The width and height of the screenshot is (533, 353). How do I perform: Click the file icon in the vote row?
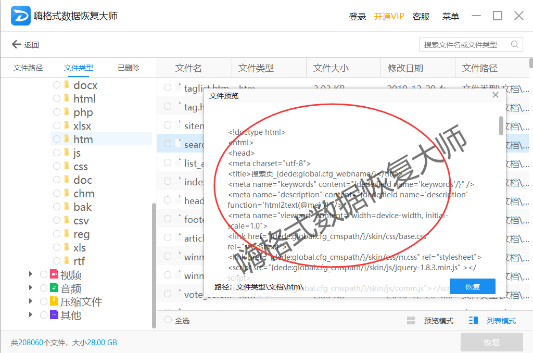(178, 293)
